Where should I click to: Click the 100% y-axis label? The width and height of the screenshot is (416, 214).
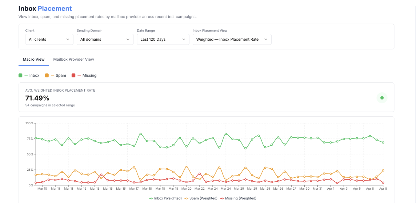point(29,123)
